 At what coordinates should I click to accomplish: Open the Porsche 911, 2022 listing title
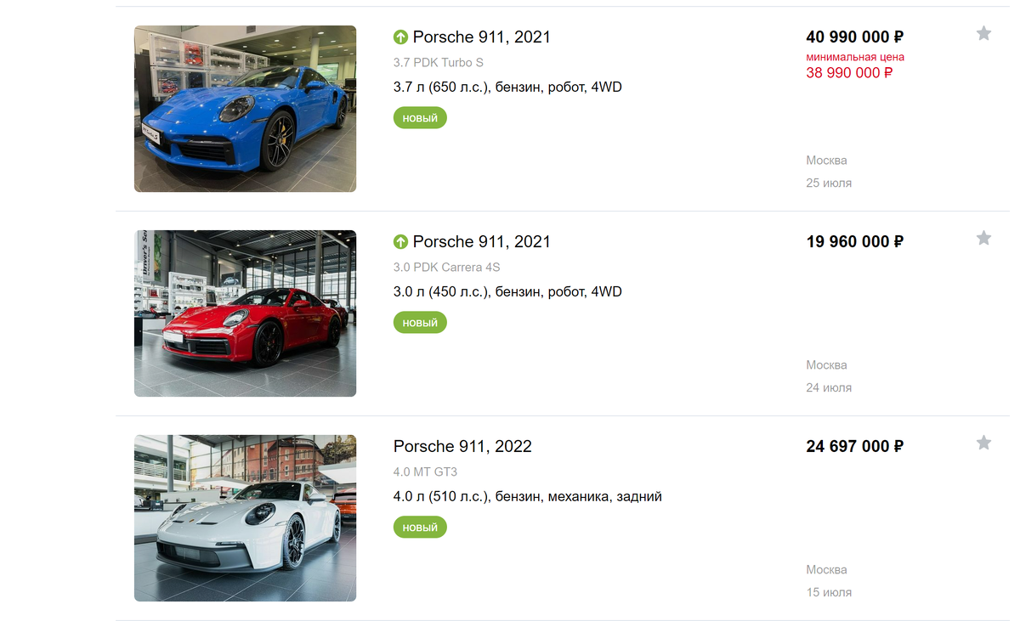462,447
